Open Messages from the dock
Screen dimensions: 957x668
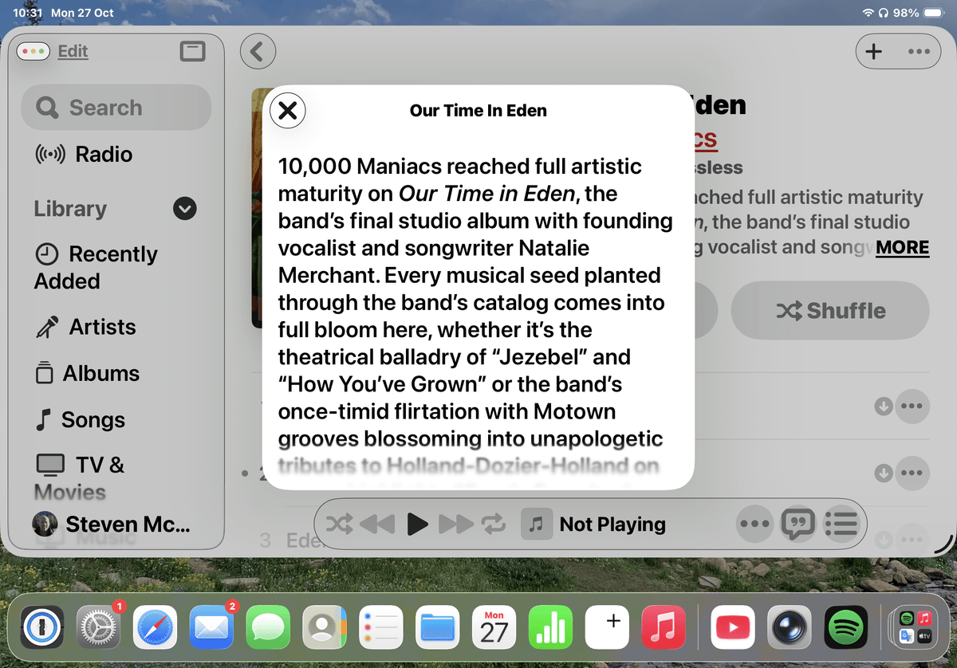269,627
